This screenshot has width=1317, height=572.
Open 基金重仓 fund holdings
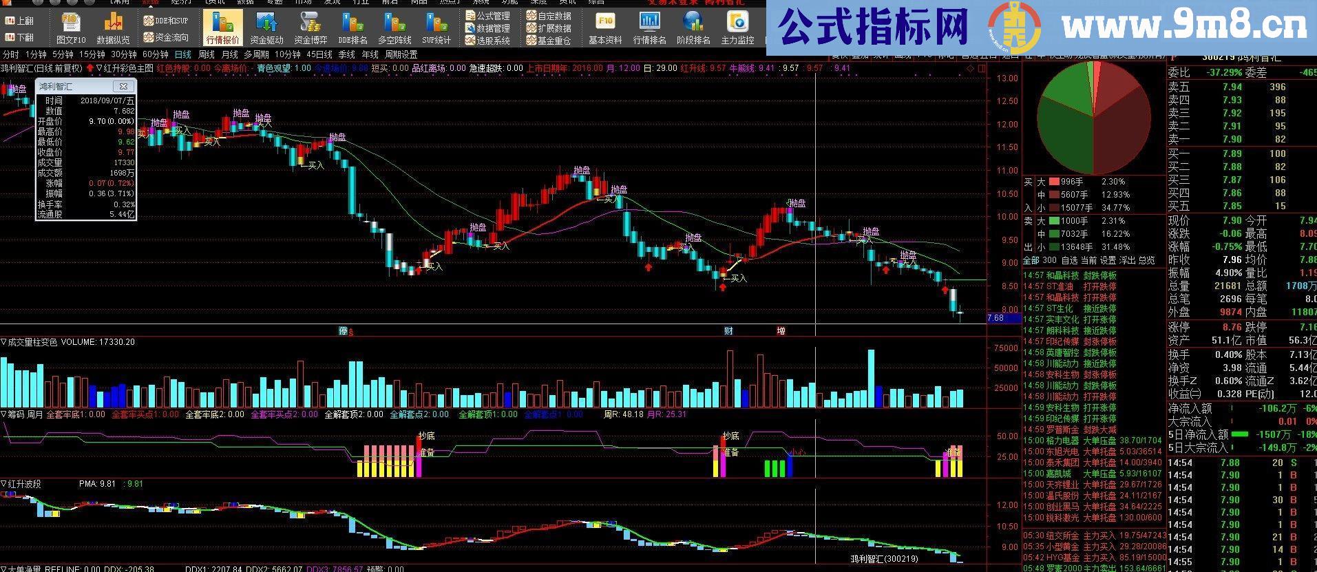(x=549, y=41)
